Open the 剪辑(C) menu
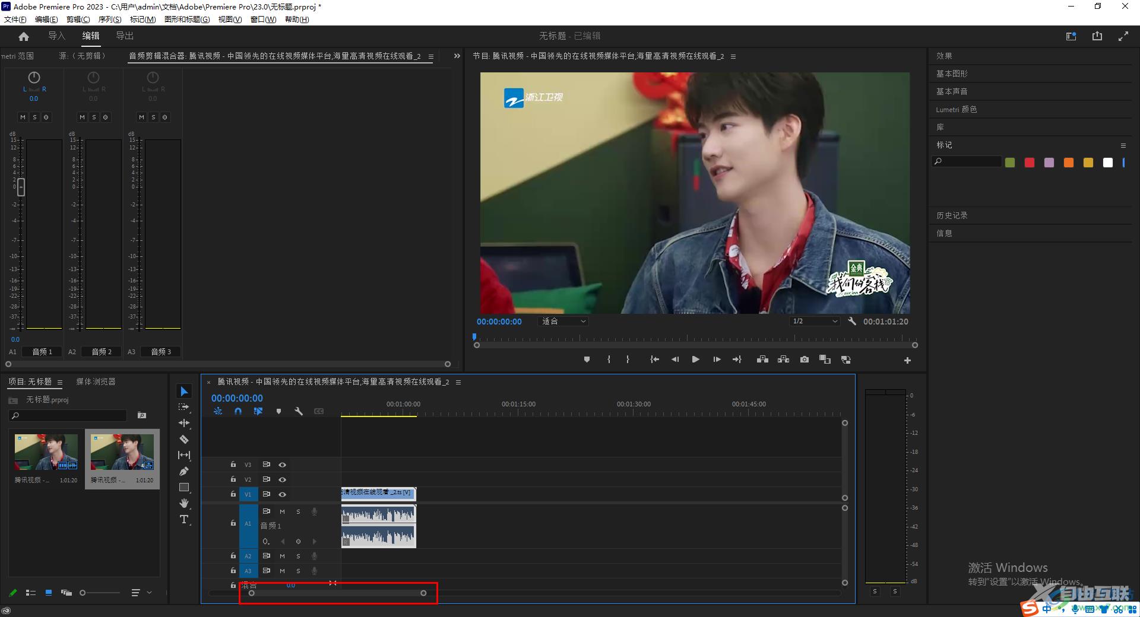The width and height of the screenshot is (1140, 617). point(78,20)
